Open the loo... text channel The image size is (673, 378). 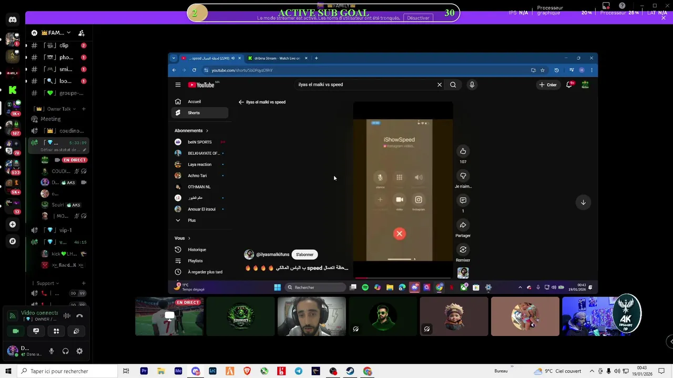click(x=58, y=81)
